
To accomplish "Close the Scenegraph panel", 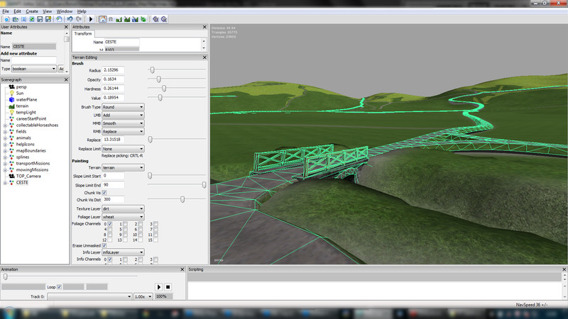I will pos(66,79).
